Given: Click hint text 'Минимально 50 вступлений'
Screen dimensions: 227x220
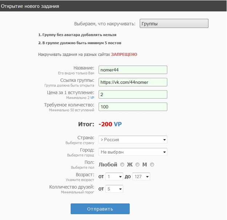Looking at the screenshot, I should (72, 110).
